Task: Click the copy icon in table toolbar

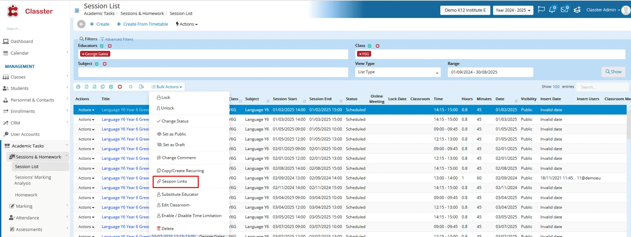Action: pyautogui.click(x=103, y=87)
